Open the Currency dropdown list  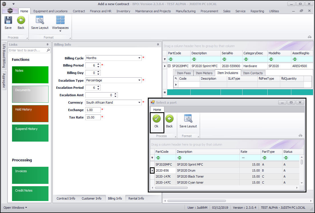point(140,103)
